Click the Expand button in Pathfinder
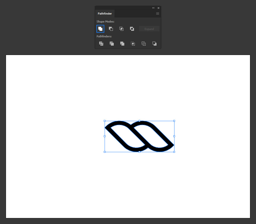This screenshot has width=256, height=224. 149,29
